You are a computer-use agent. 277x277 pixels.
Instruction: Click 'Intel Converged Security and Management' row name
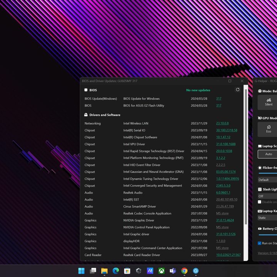click(x=153, y=185)
